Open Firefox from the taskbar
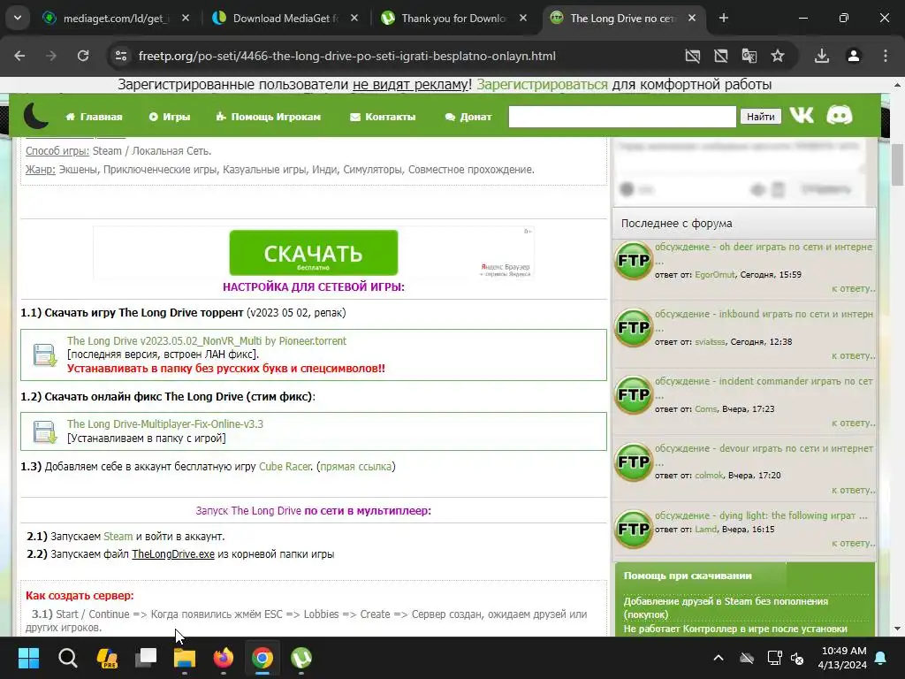 (224, 658)
